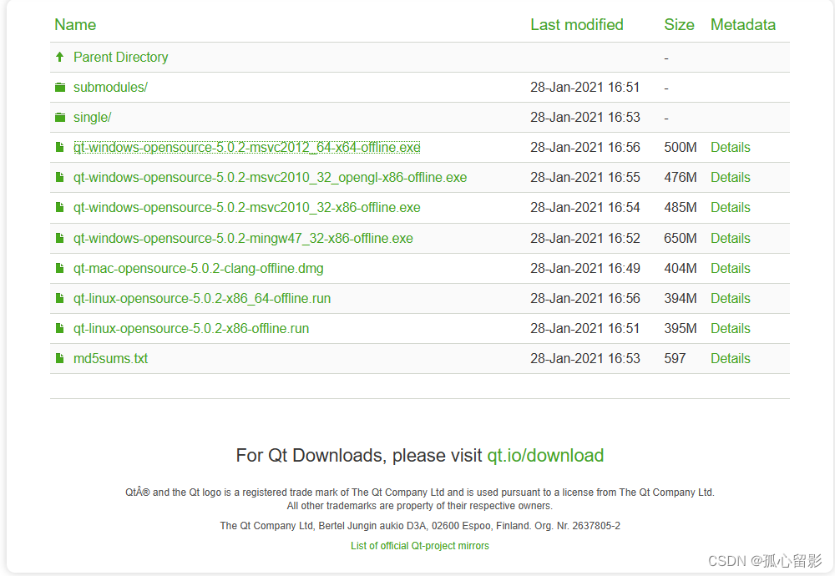Download qt-windows msvc2010_32_opengl-x86-offline.exe

[x=270, y=177]
